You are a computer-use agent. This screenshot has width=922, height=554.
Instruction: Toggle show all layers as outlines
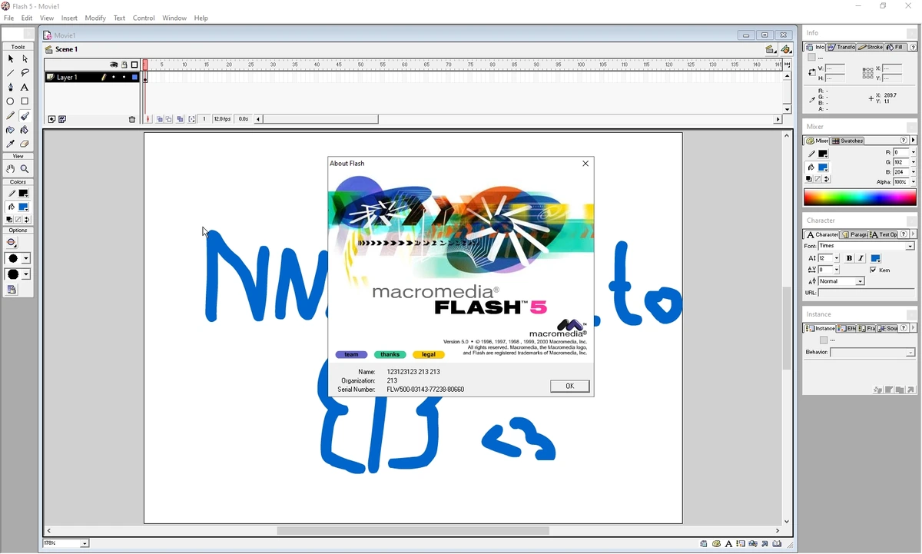tap(134, 65)
